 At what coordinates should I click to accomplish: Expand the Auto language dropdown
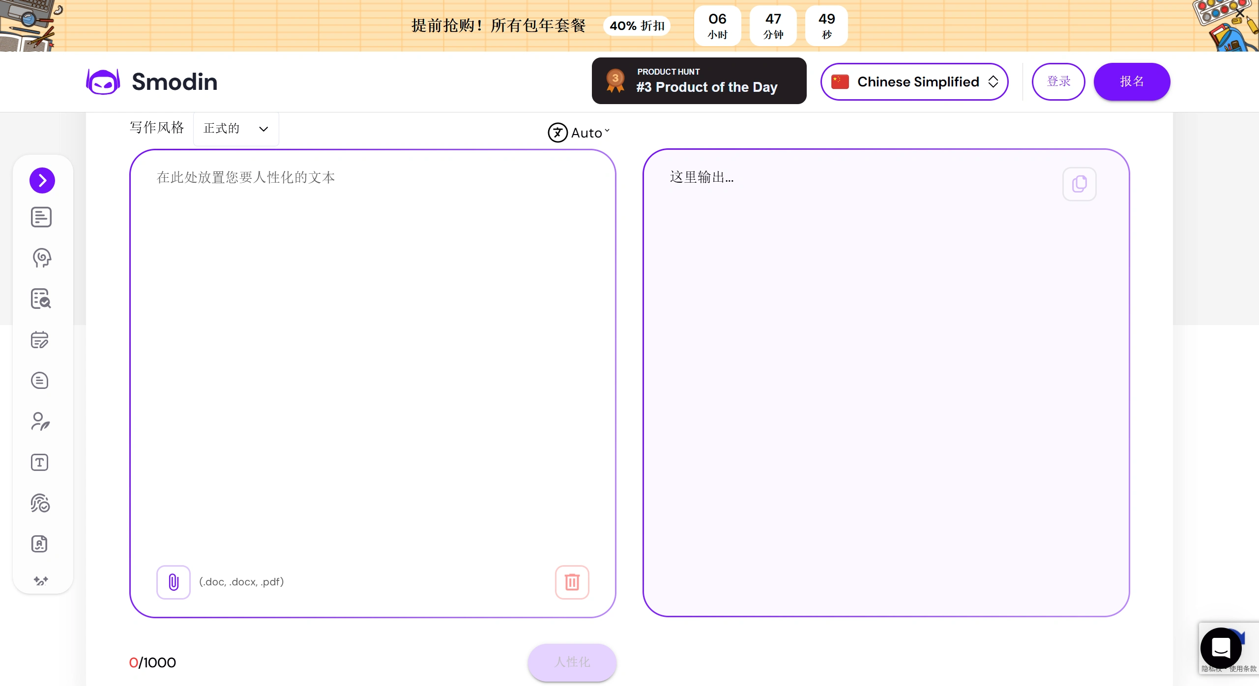tap(590, 133)
